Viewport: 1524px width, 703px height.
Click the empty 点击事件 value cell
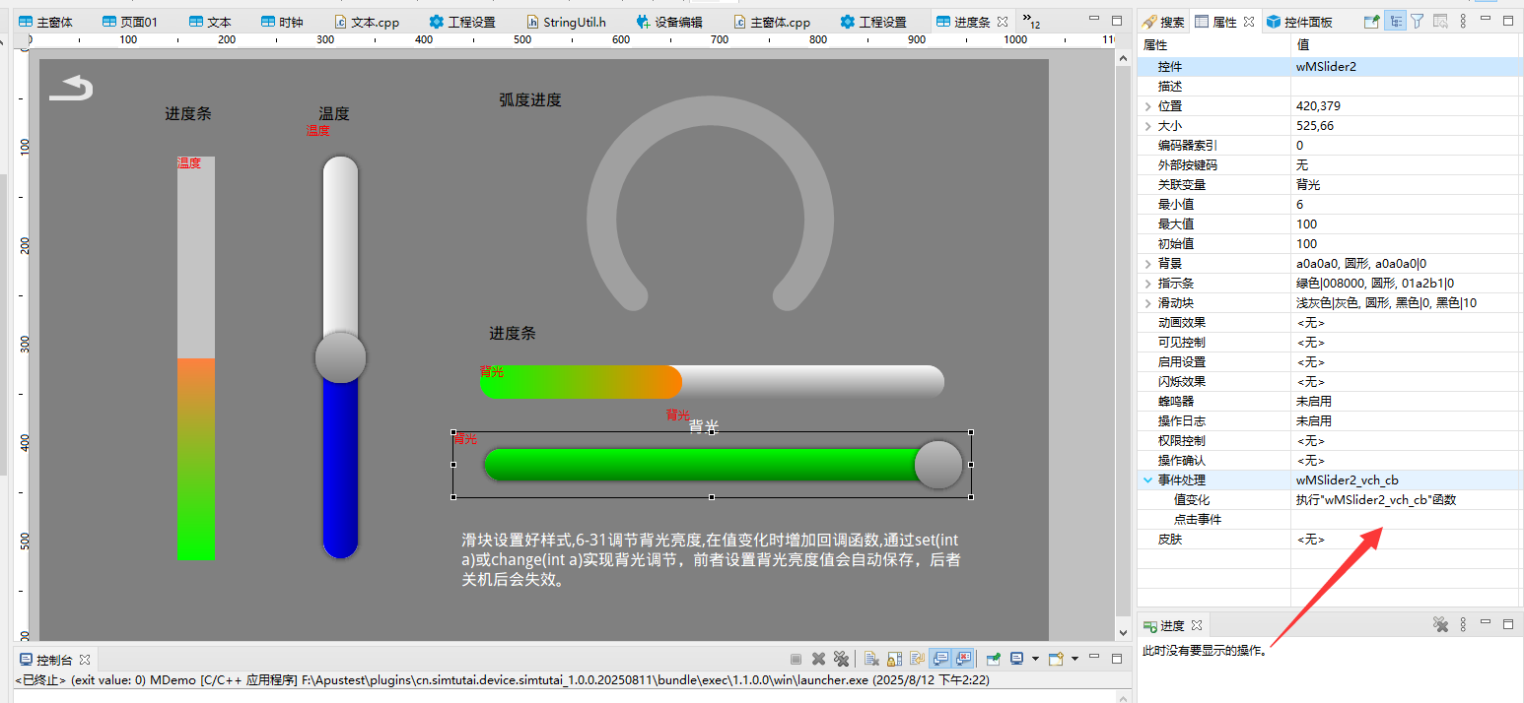pyautogui.click(x=1405, y=519)
